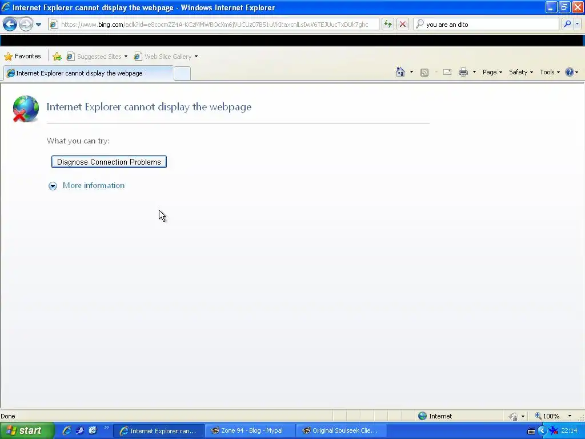Click the RSS Feeds icon
Screen dimensions: 585x439
click(424, 73)
